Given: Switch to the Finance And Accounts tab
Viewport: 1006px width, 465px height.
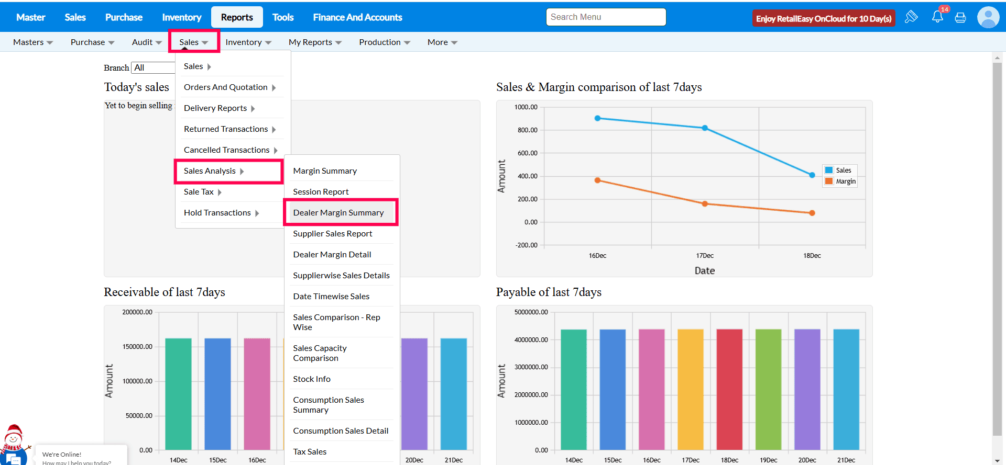Looking at the screenshot, I should [x=357, y=17].
